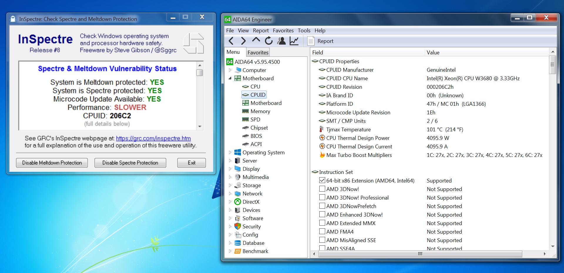564x273 pixels.
Task: Go forward with AIDA64 forward arrow
Action: 243,41
